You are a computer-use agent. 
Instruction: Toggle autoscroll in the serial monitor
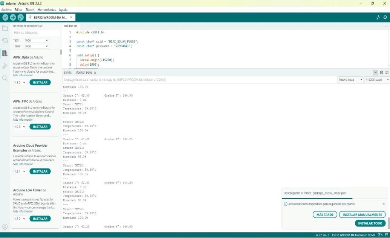point(375,73)
